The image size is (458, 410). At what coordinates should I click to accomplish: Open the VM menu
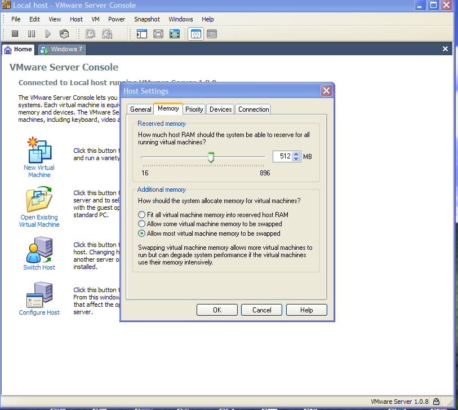point(95,19)
